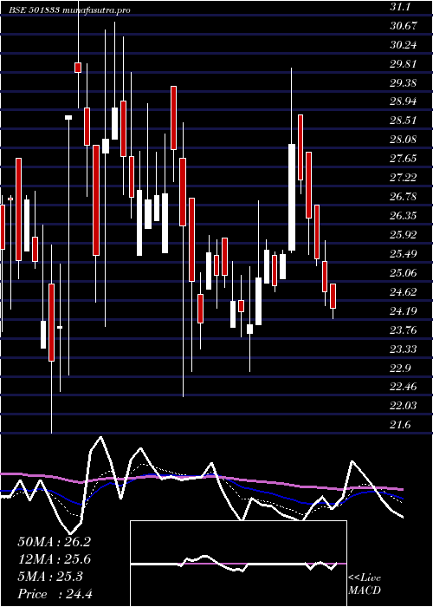Click the 28.94 price axis label
Screen dimensions: 433x607
[x=404, y=101]
